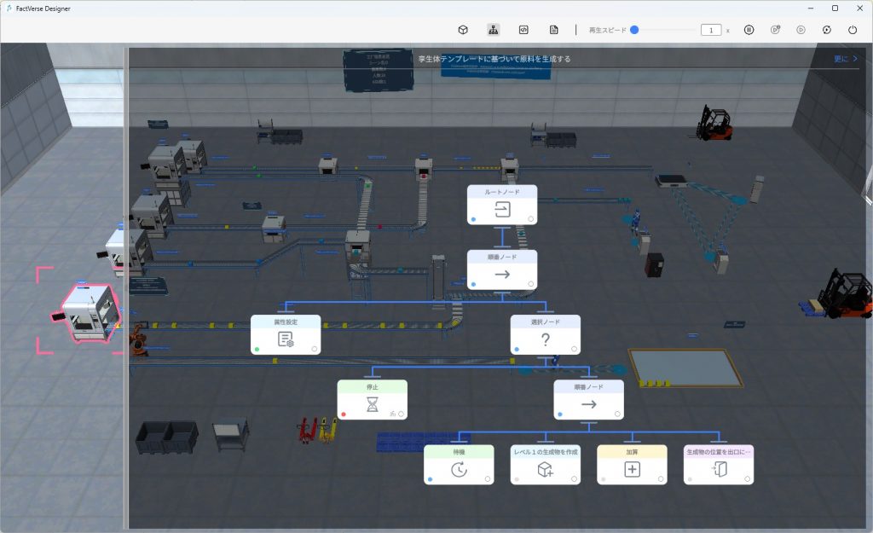The image size is (873, 533).
Task: Click the document log icon in toolbar
Action: tap(554, 30)
